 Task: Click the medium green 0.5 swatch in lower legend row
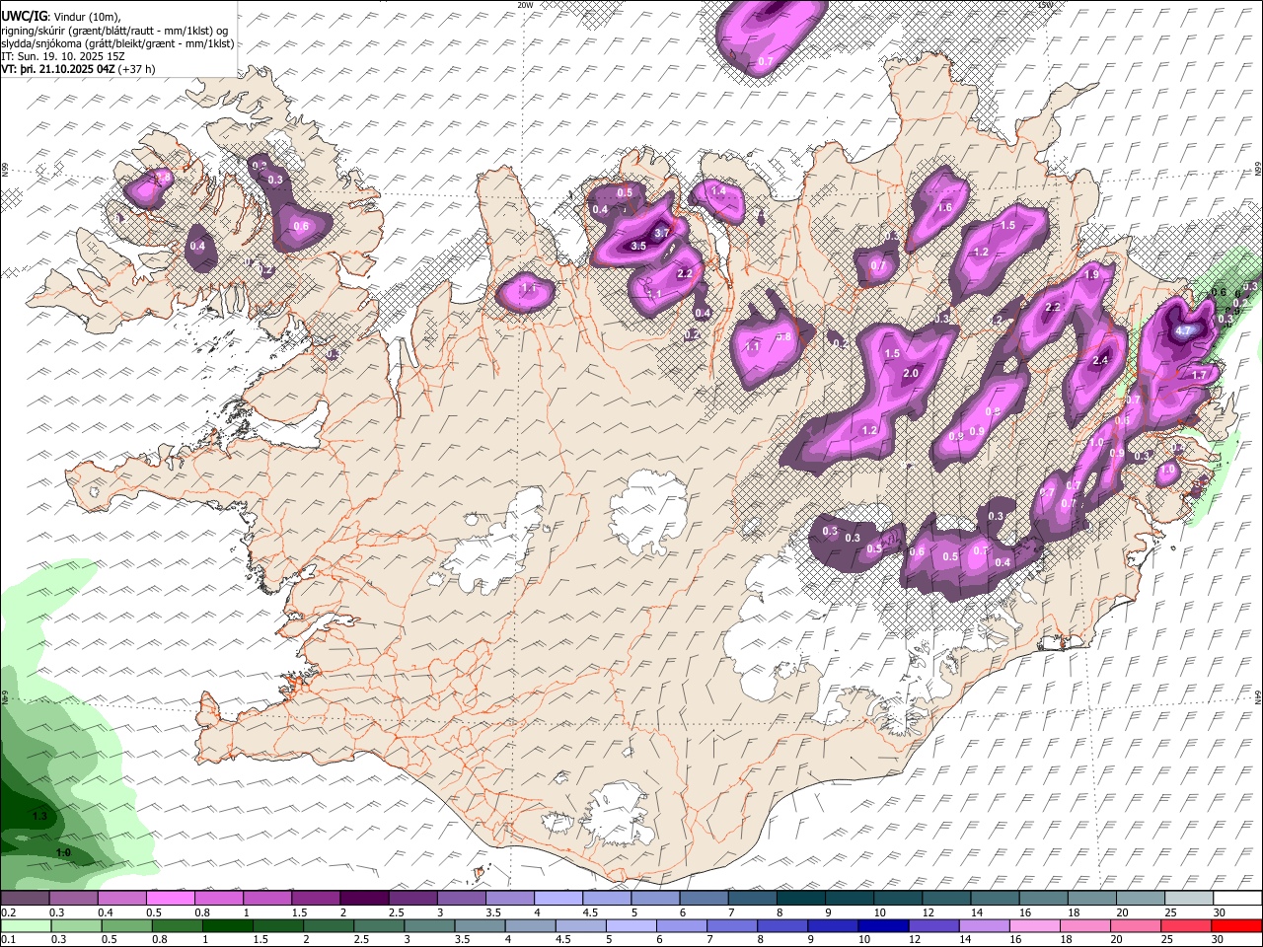click(125, 925)
